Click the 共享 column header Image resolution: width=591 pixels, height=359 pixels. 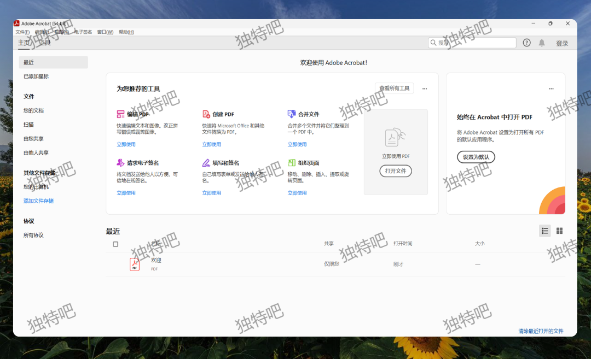329,244
